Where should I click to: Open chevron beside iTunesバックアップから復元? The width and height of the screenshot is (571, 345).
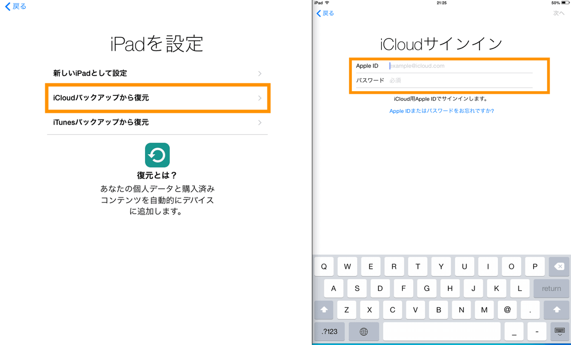[x=260, y=122]
